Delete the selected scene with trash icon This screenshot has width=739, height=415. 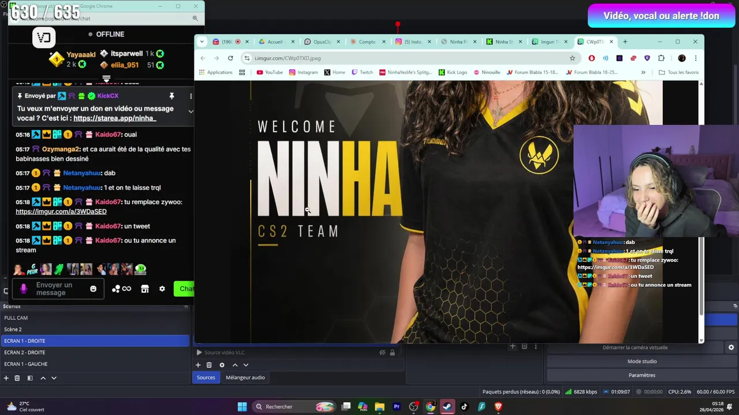17,378
